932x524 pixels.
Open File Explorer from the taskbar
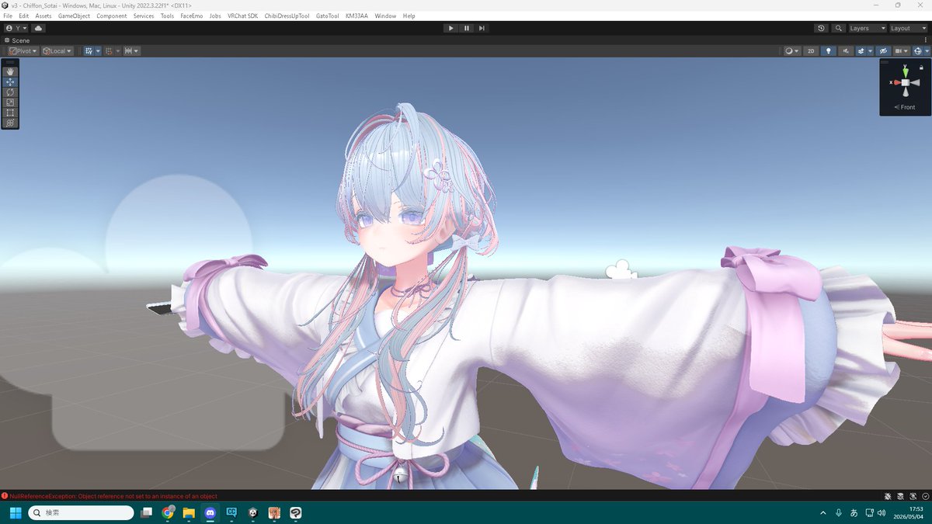[189, 512]
